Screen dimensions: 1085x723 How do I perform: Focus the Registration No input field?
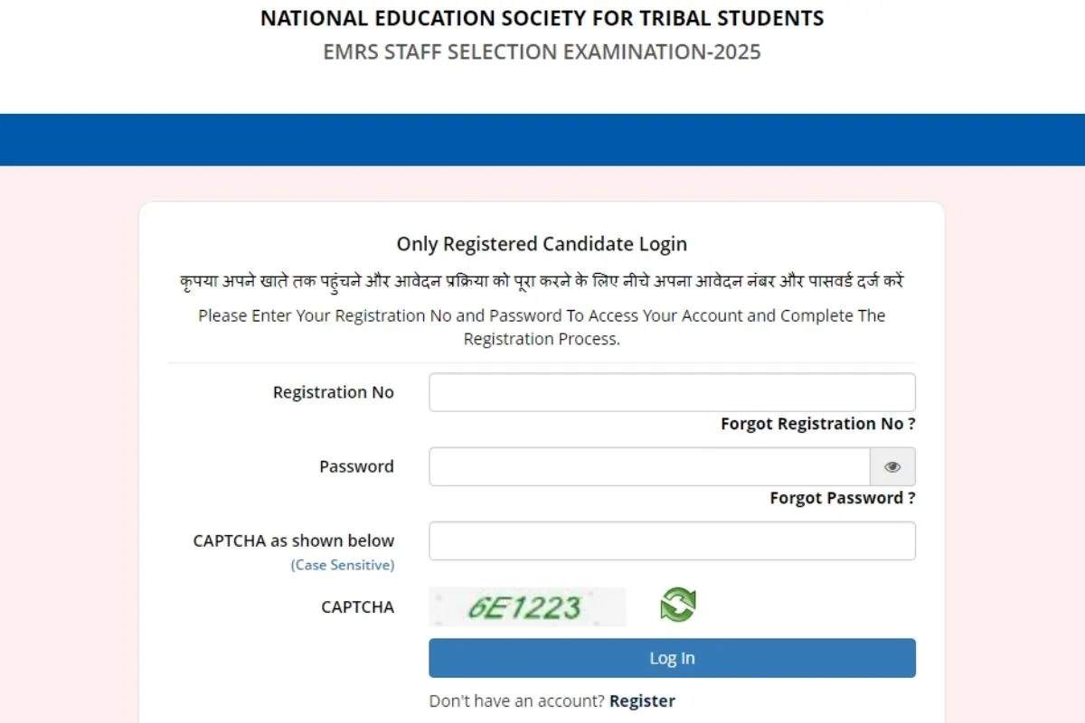pyautogui.click(x=672, y=391)
